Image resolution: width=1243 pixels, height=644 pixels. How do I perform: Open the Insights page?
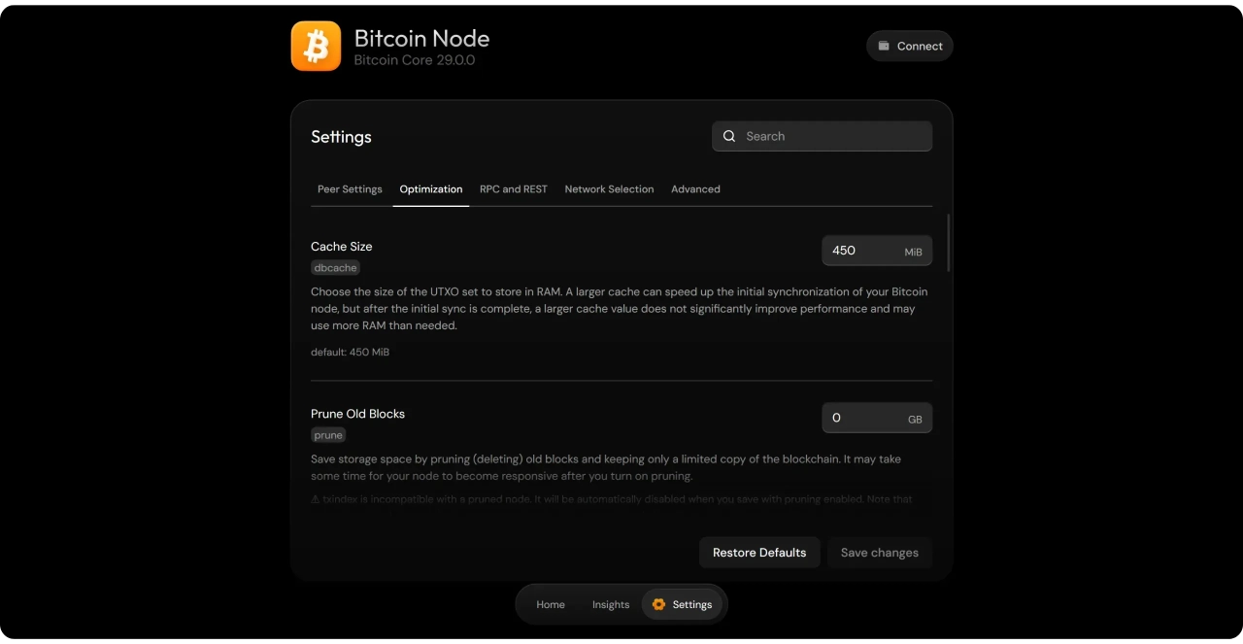click(611, 604)
